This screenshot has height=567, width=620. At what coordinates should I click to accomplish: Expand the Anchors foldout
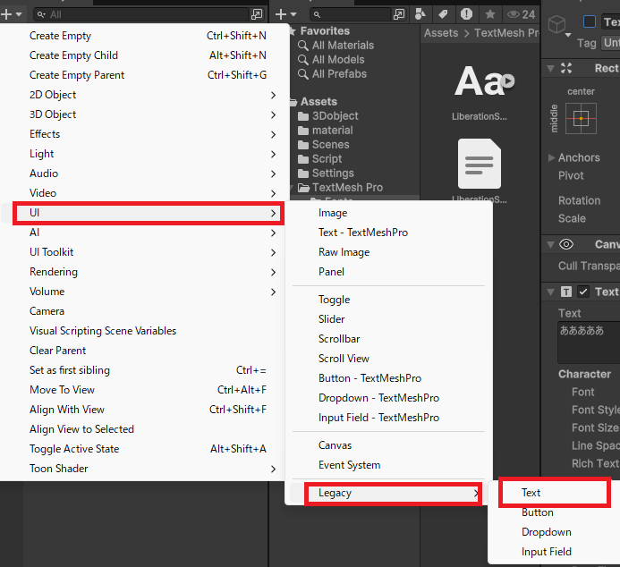[x=551, y=157]
